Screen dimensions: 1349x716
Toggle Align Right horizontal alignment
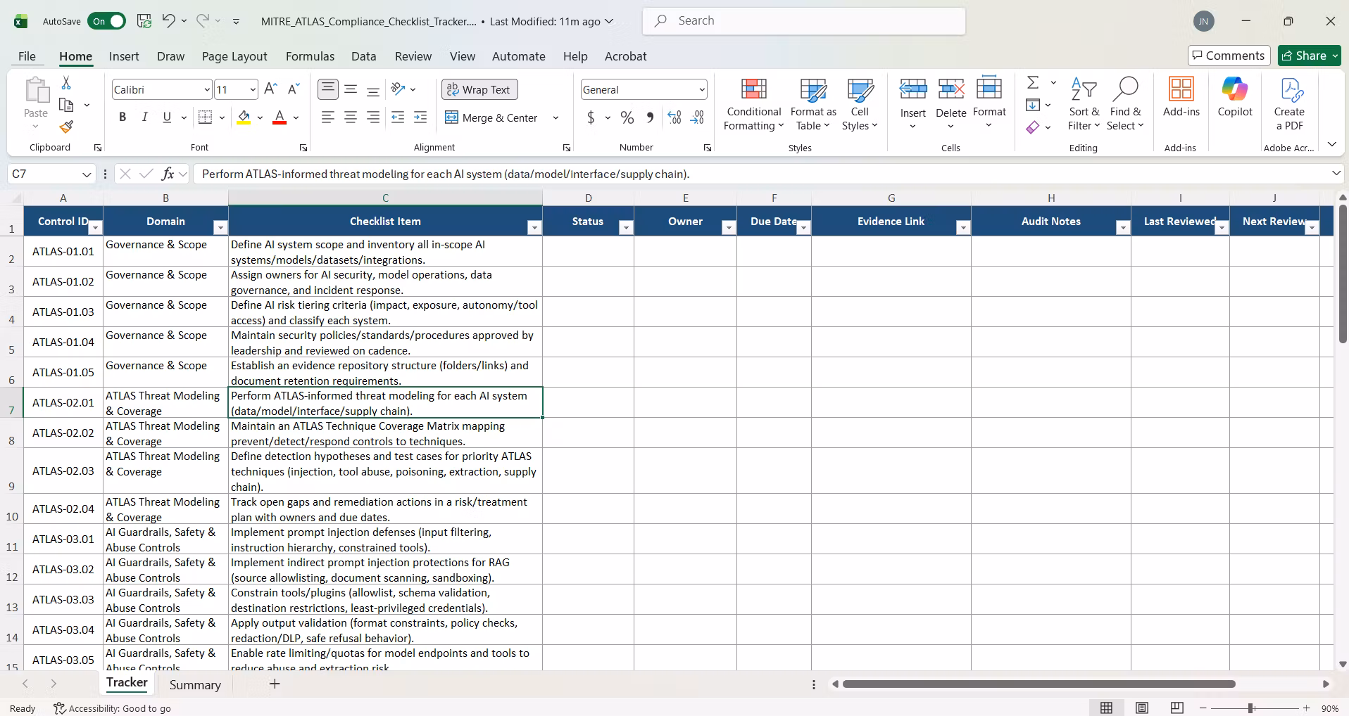coord(373,117)
